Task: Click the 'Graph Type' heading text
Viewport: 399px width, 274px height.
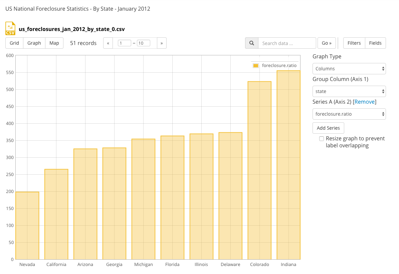Action: pyautogui.click(x=327, y=56)
